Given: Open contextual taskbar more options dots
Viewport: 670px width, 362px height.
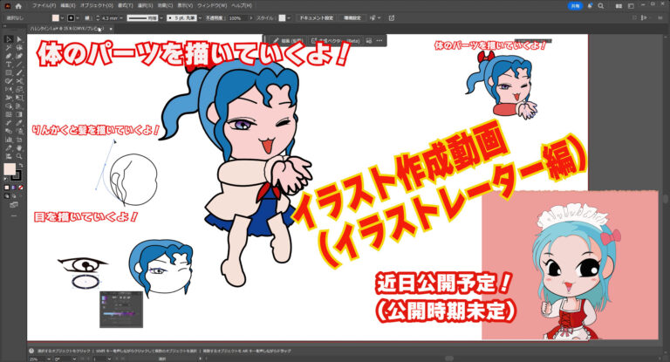Looking at the screenshot, I should coord(379,41).
